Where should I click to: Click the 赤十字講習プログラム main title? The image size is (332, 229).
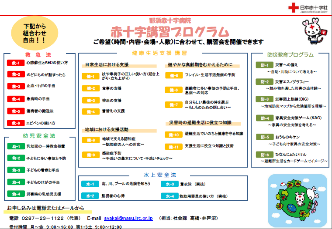[x=170, y=32]
